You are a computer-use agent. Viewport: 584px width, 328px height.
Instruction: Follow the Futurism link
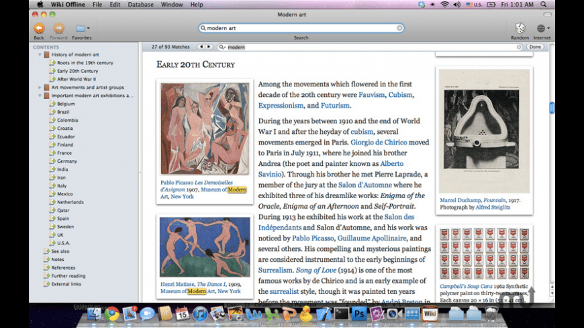click(335, 106)
